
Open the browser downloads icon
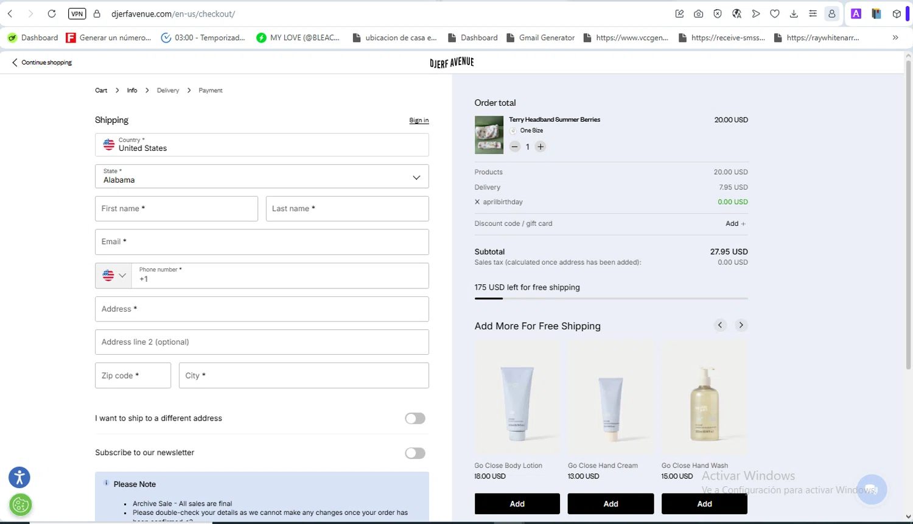point(794,13)
